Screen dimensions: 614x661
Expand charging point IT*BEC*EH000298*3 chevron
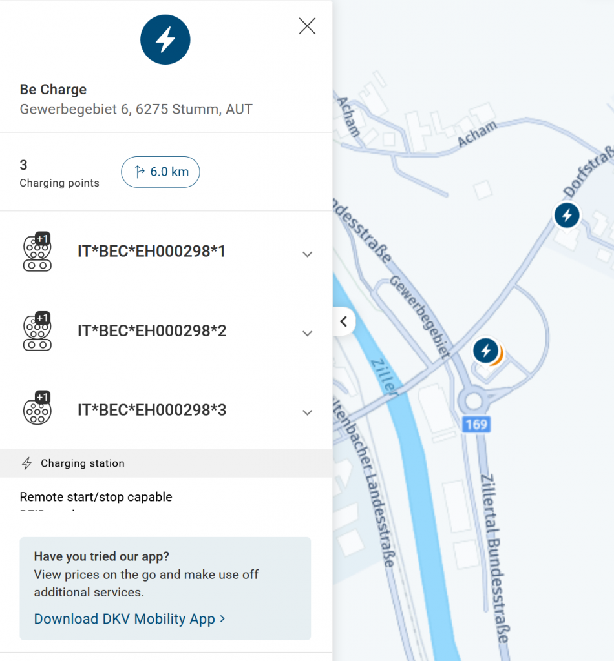(x=308, y=412)
